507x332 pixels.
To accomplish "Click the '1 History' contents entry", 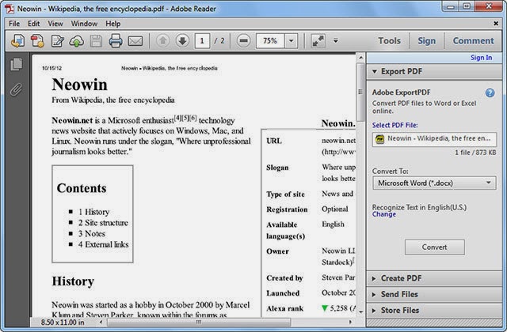I will 93,212.
